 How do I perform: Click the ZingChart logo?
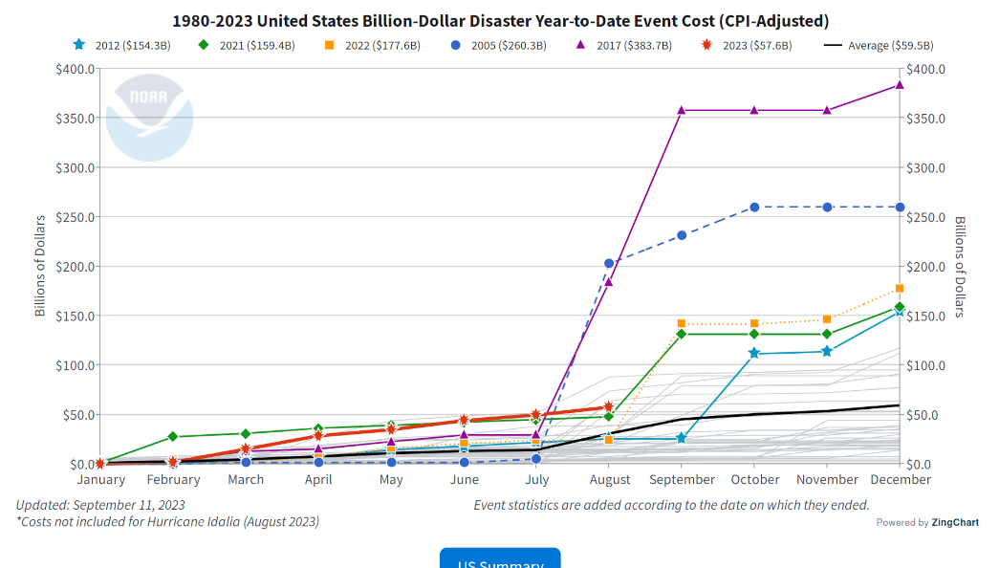click(954, 522)
